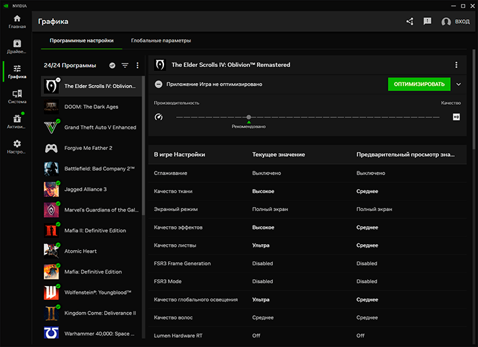Switch to Программные настройки tab
Viewport: 478px width, 347px height.
tap(82, 40)
